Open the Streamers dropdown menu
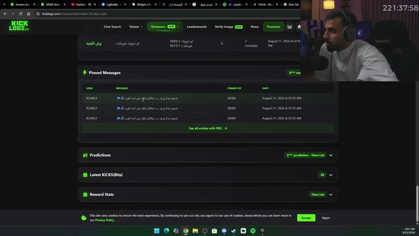The width and height of the screenshot is (419, 236). tap(165, 27)
